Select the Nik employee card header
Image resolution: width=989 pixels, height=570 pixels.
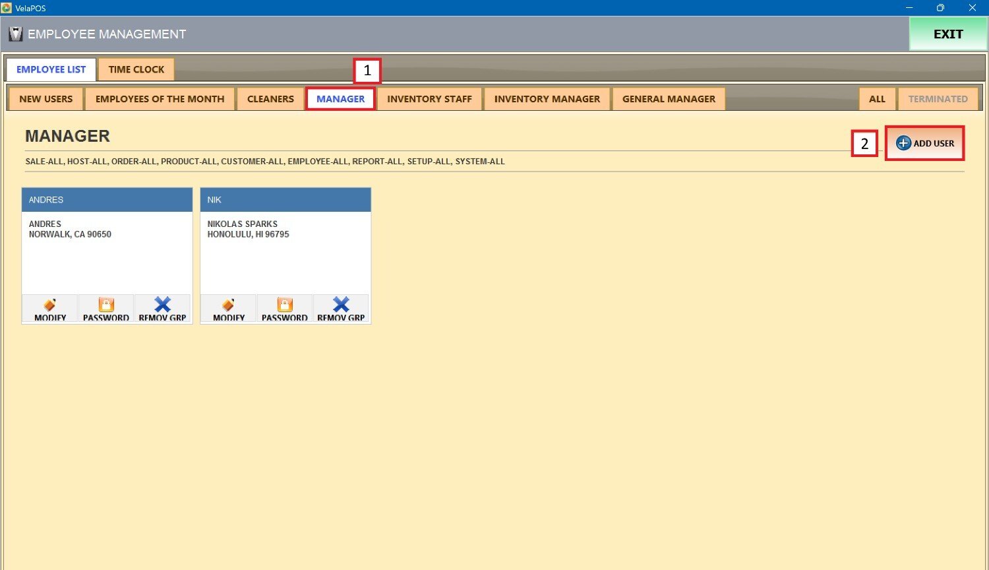285,200
